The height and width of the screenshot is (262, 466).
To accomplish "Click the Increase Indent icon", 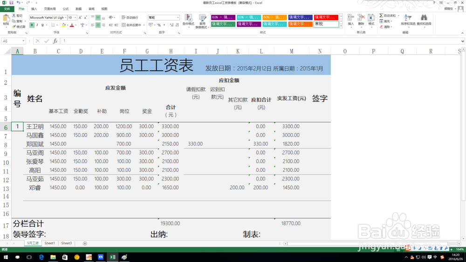I will tap(116, 25).
